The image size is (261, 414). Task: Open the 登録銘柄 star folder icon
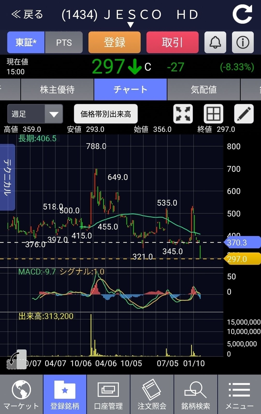click(x=65, y=394)
